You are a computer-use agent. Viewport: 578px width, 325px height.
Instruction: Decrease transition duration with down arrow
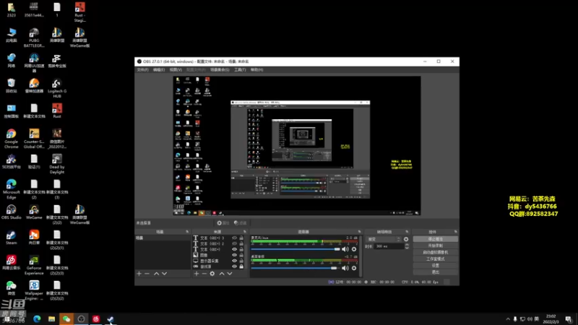[x=407, y=248]
